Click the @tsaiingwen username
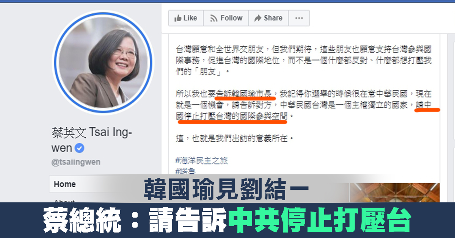Image resolution: width=455 pixels, height=238 pixels. pos(76,162)
